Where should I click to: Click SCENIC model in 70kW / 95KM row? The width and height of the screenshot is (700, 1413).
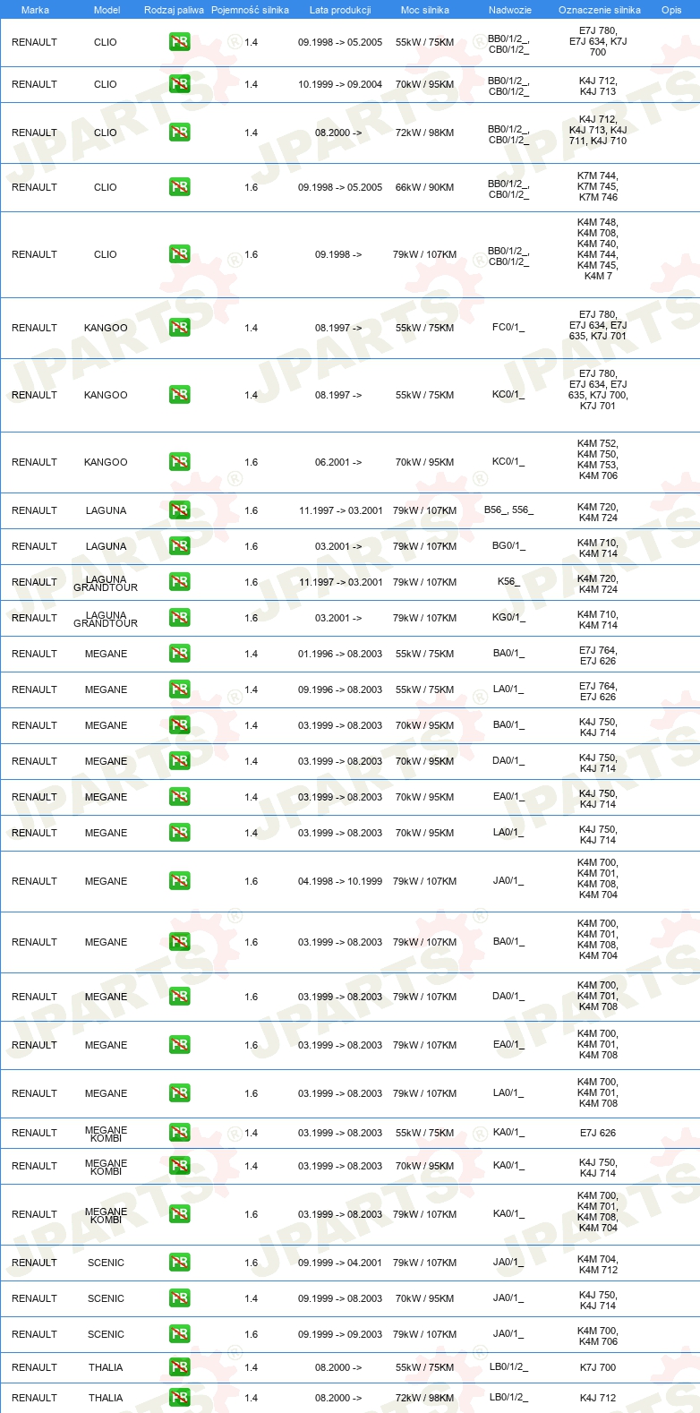pos(106,1298)
